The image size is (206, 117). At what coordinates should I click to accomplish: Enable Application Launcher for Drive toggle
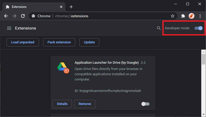(x=146, y=104)
